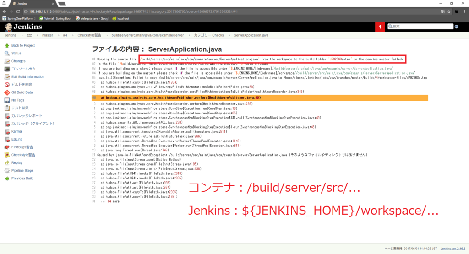This screenshot has width=469, height=254.
Task: Click the FindBugs red bug icon
Action: tap(6, 147)
